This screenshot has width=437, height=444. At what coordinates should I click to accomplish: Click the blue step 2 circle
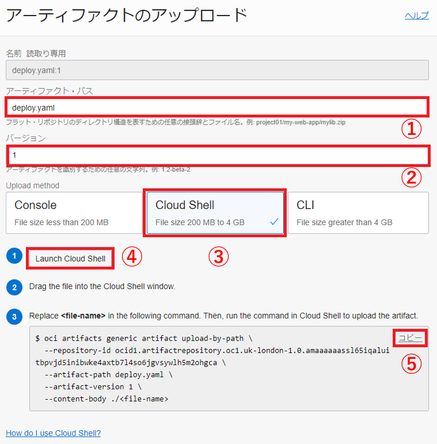(14, 287)
